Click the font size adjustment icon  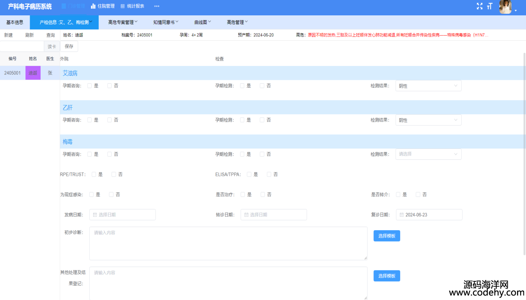[x=490, y=6]
